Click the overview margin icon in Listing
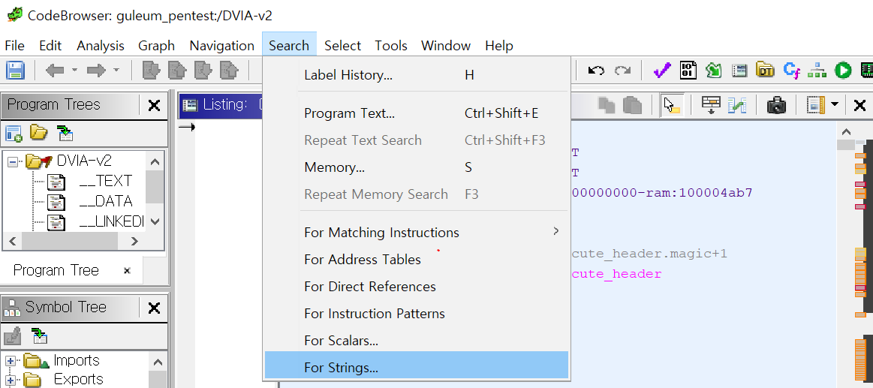The image size is (873, 388). tap(816, 104)
